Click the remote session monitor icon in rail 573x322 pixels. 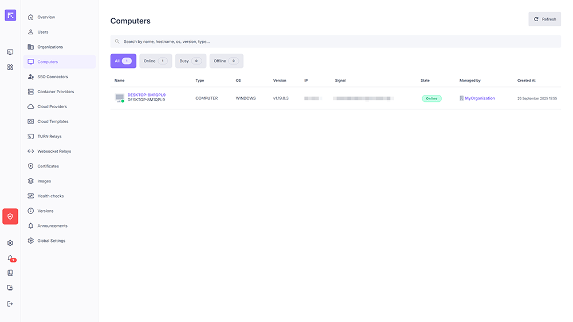coord(10,52)
